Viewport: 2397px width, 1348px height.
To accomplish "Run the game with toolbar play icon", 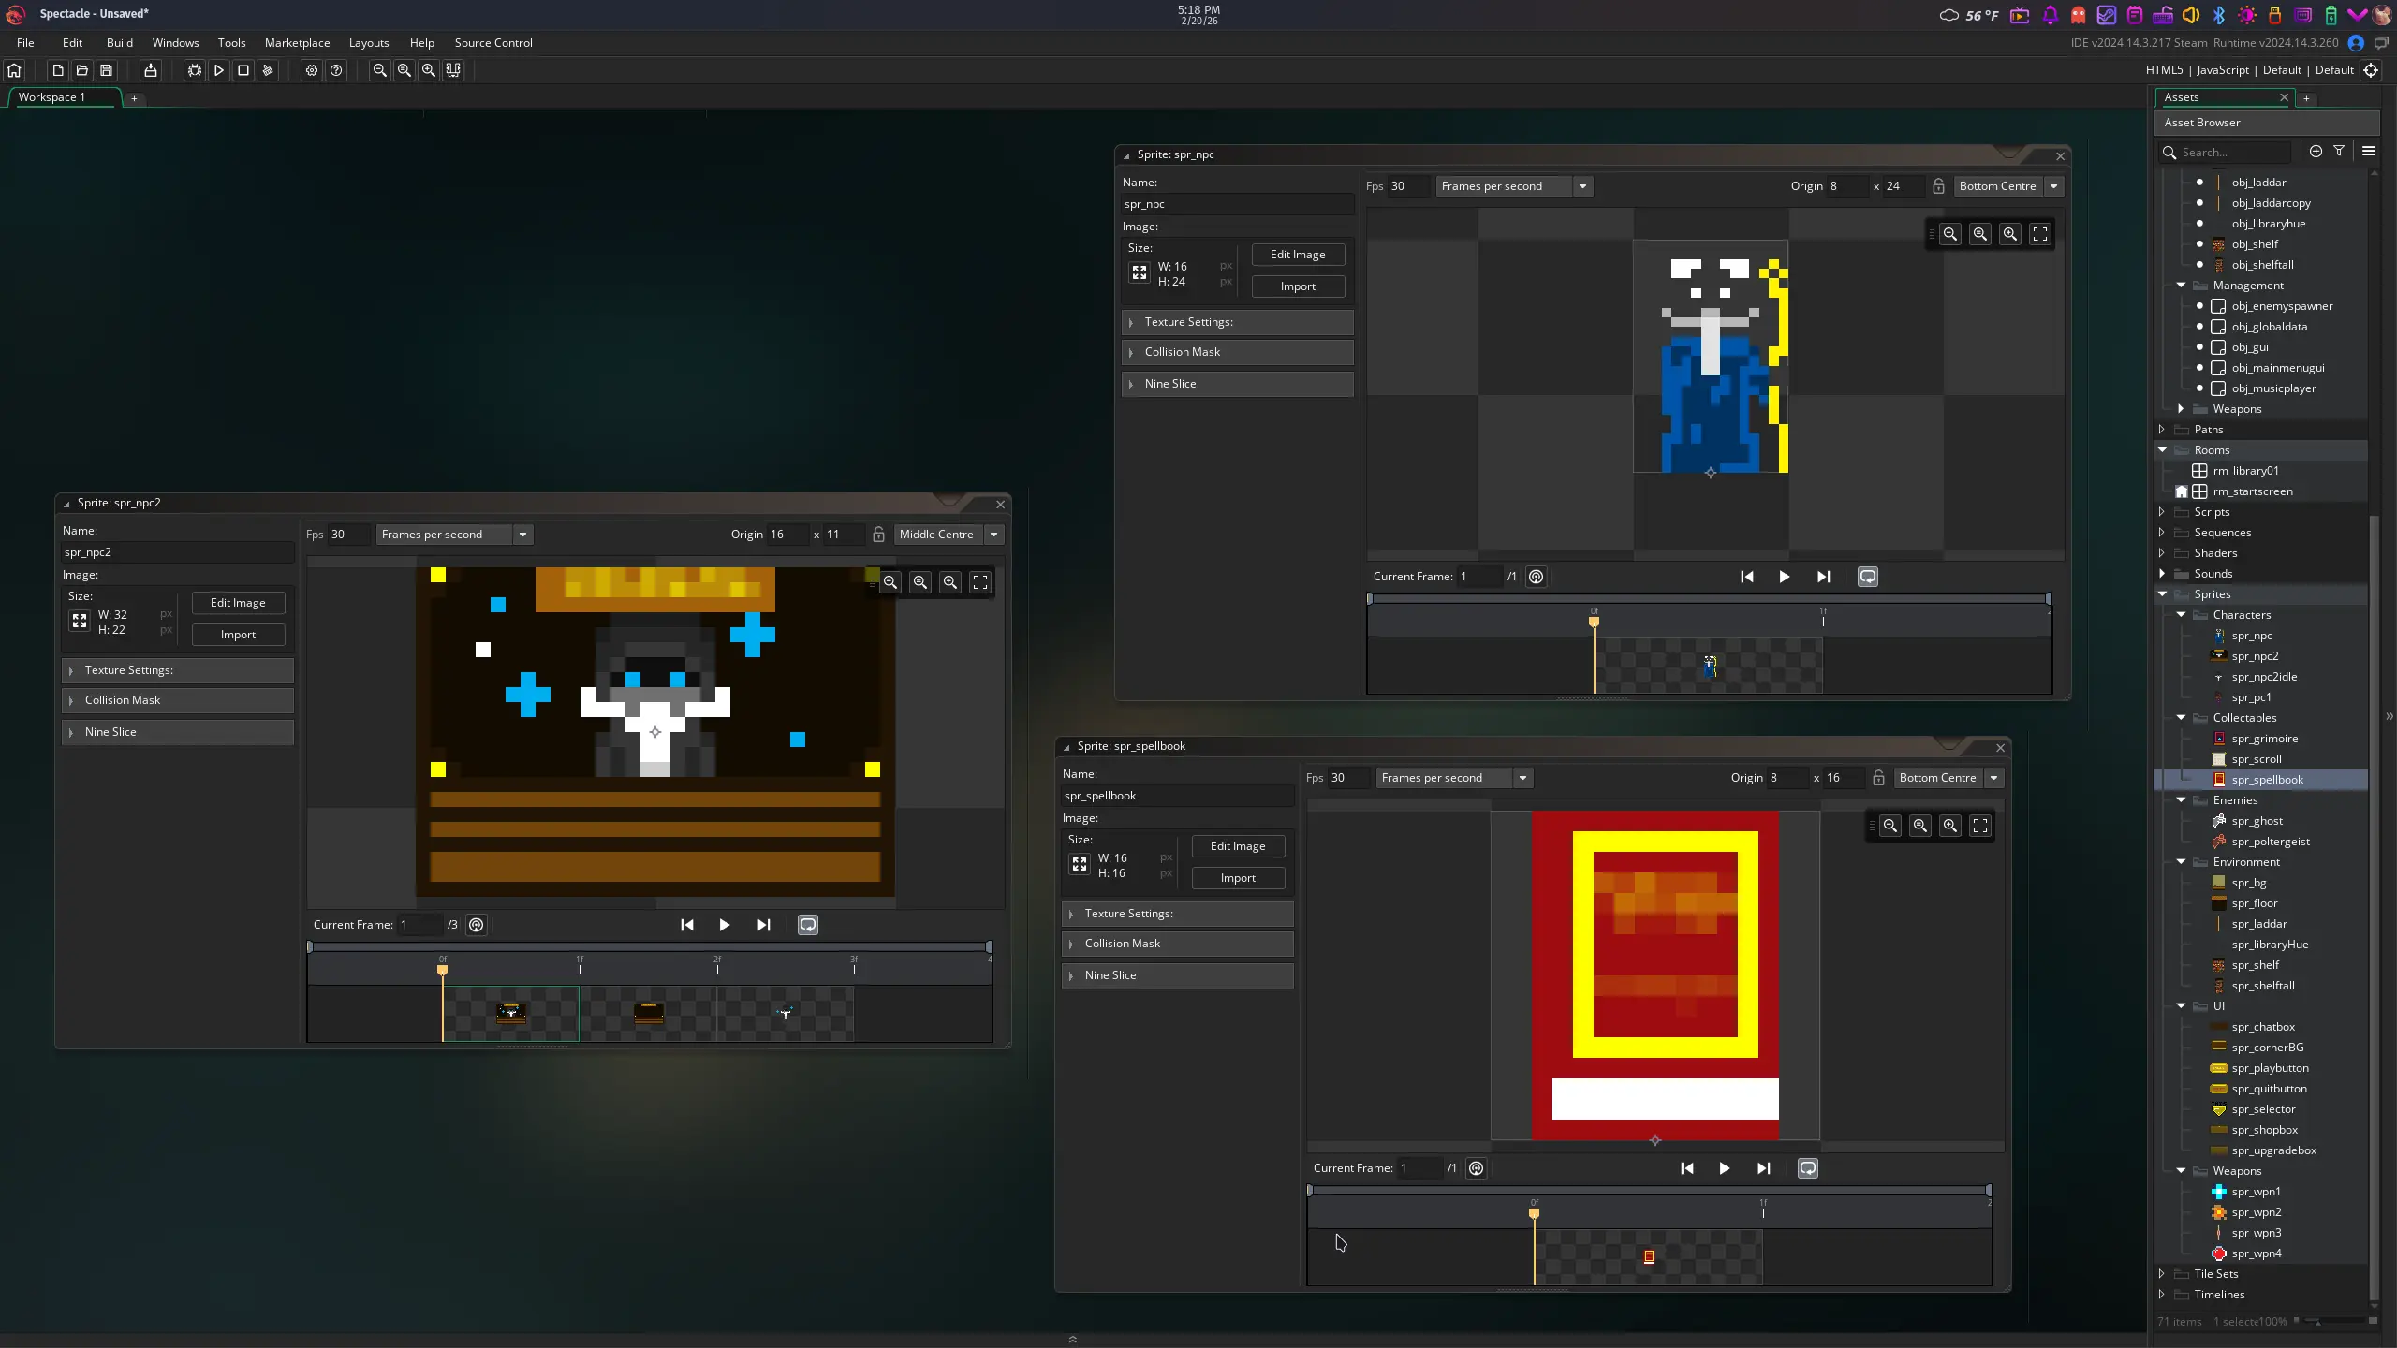I will (x=218, y=70).
